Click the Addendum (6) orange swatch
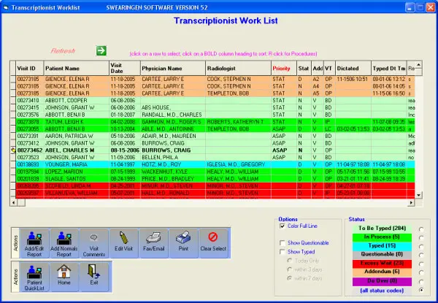Viewport: 438px width, 303px height. pos(382,272)
